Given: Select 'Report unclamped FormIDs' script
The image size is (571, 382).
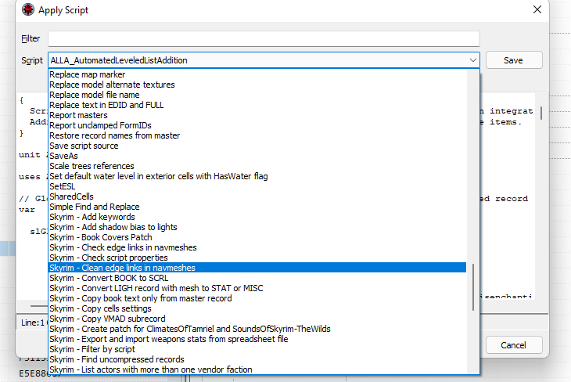Looking at the screenshot, I should click(x=257, y=125).
